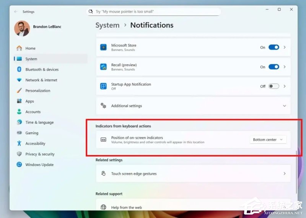Enable Startup App Notification toggle
Image resolution: width=306 pixels, height=218 pixels.
click(x=273, y=86)
